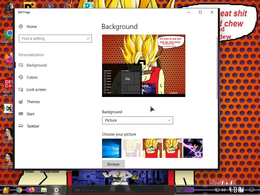The image size is (260, 195).
Task: Select Background in Personalization list
Action: click(37, 65)
